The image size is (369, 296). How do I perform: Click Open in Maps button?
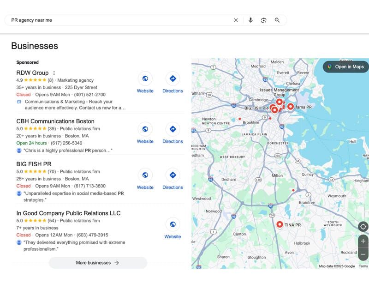(x=346, y=66)
